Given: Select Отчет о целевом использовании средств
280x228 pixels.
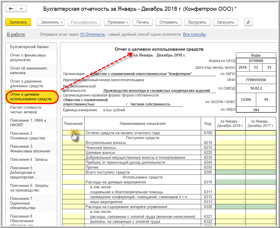Looking at the screenshot, I should pos(31,97).
